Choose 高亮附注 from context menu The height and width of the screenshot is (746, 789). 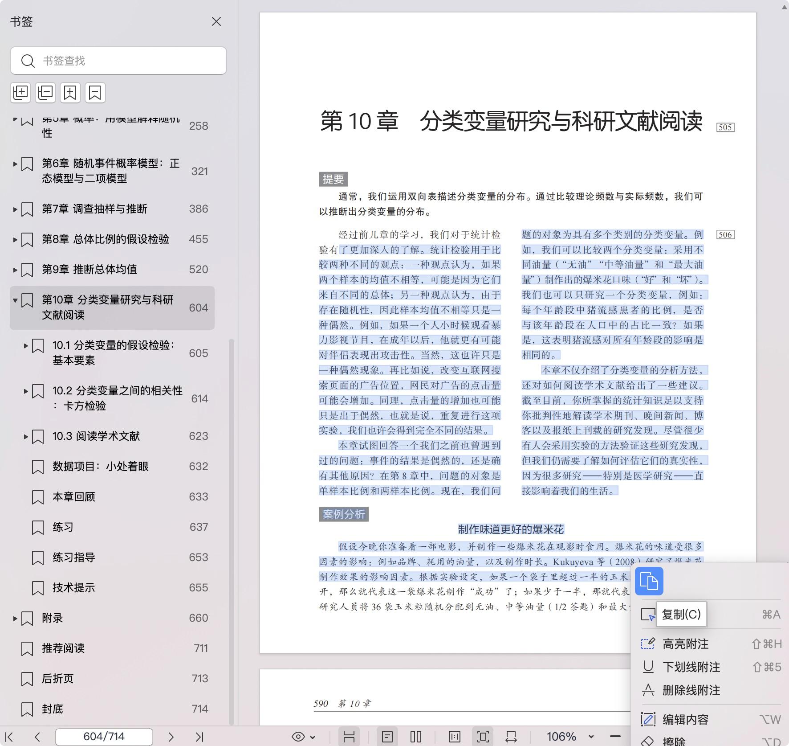(x=685, y=644)
